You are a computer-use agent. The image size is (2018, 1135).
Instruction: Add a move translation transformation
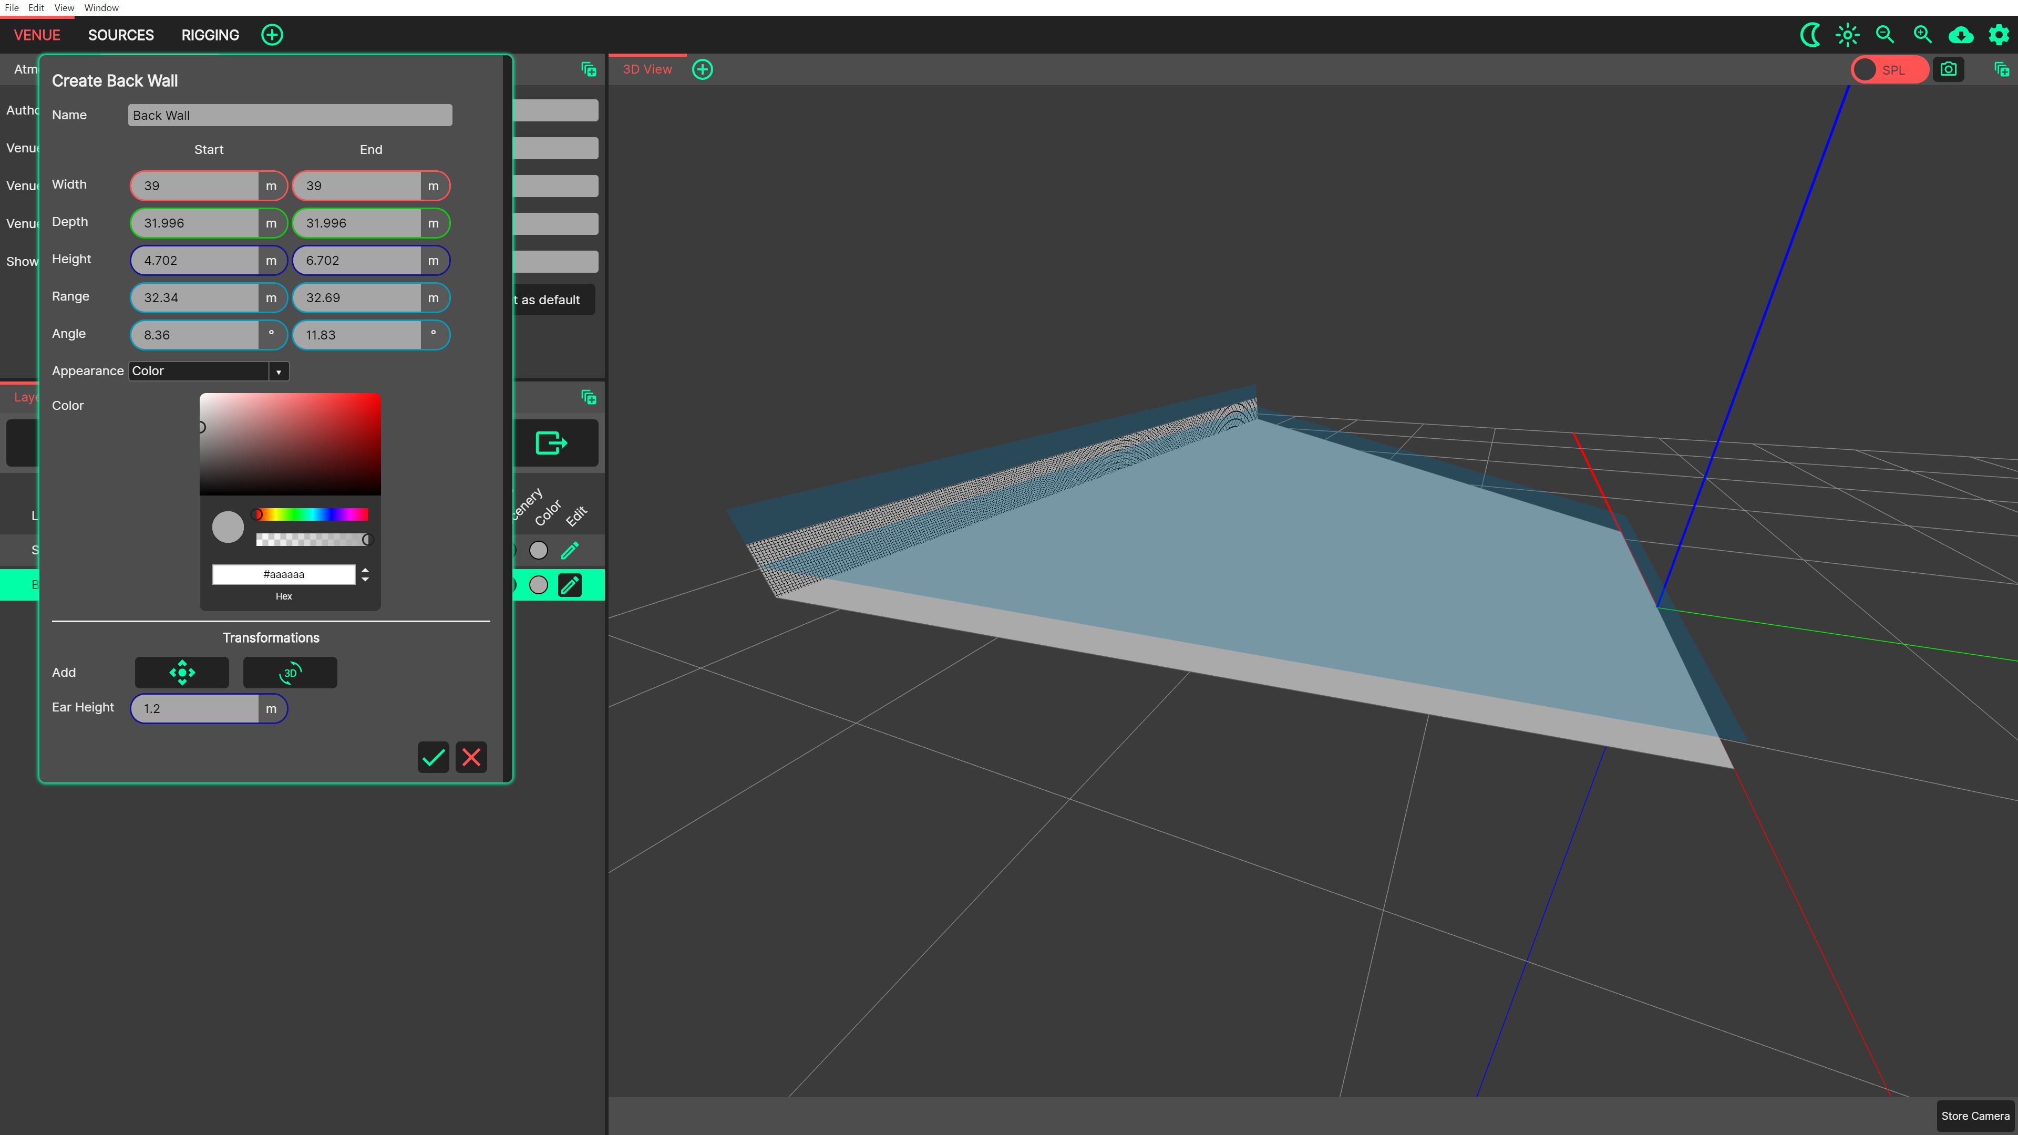(182, 672)
